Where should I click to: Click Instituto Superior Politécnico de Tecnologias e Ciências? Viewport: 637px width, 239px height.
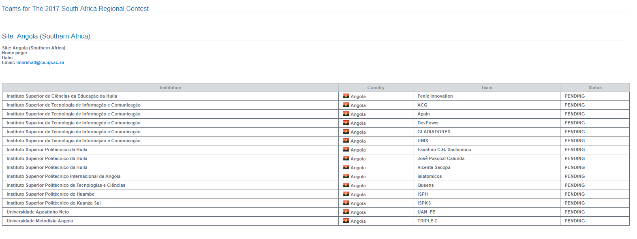pos(66,185)
